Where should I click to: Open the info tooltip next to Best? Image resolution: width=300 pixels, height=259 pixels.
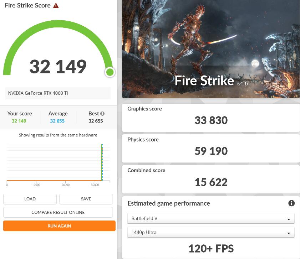103,113
